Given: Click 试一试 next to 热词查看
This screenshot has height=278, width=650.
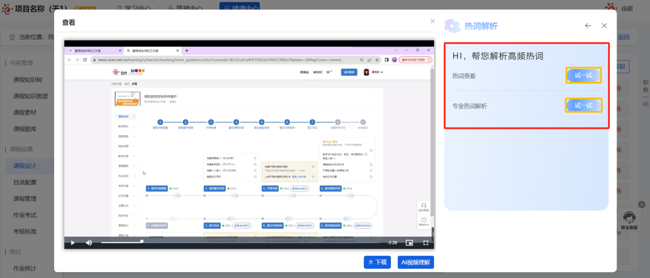Looking at the screenshot, I should [x=583, y=76].
